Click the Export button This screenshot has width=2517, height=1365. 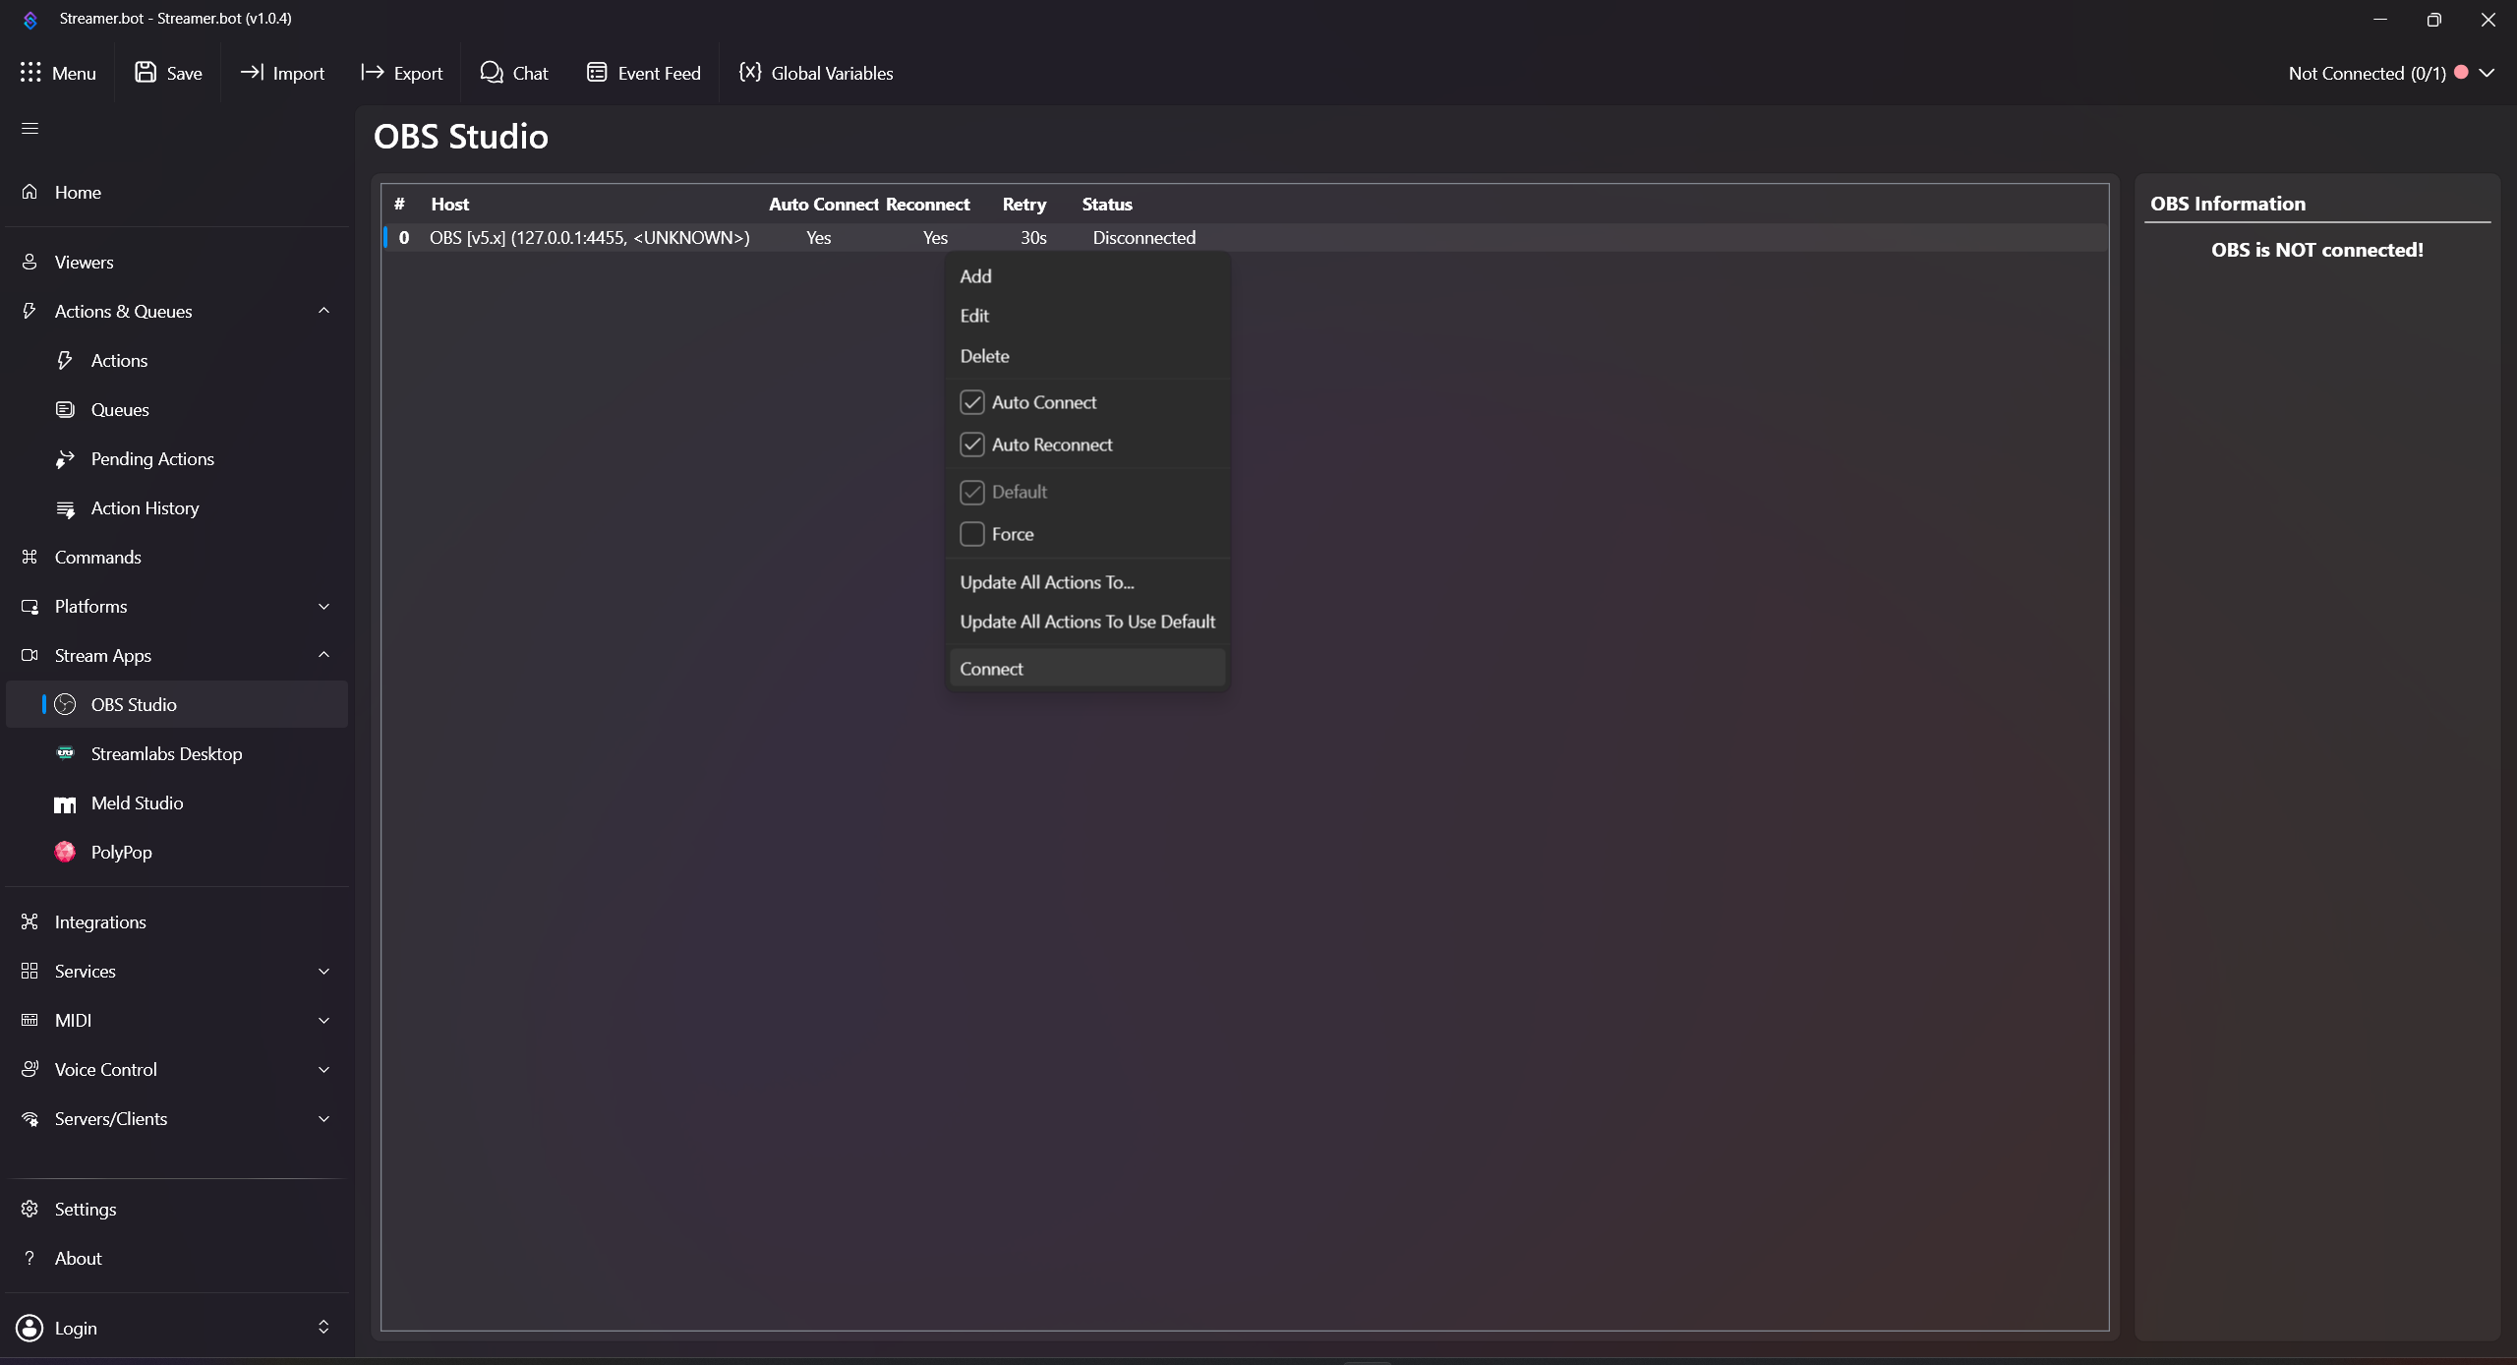click(x=402, y=73)
